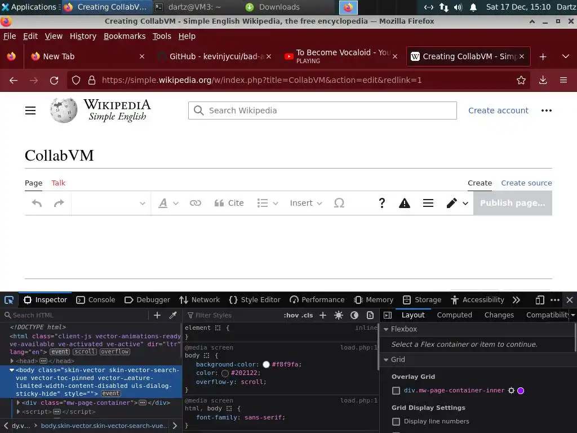Open the special character Omega tool

tap(339, 203)
